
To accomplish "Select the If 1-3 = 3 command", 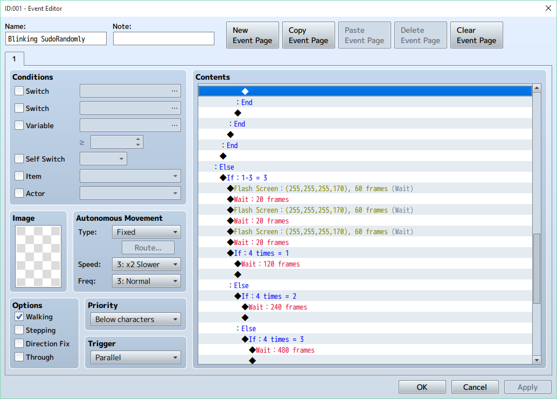I will pyautogui.click(x=247, y=178).
